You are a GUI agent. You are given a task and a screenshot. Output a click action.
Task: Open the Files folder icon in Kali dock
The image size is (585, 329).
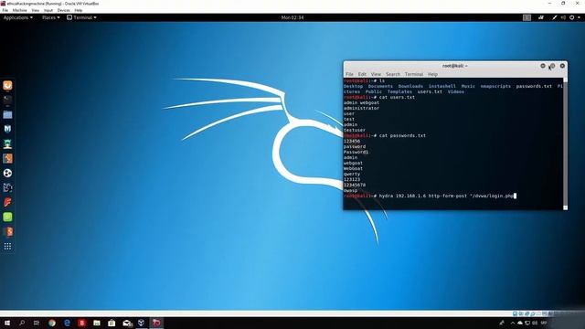[x=7, y=114]
